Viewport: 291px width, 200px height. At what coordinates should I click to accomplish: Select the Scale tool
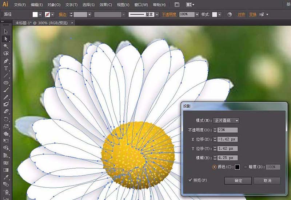point(6,126)
